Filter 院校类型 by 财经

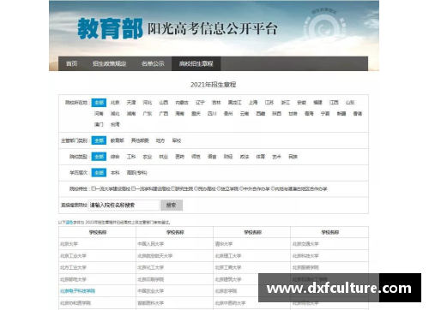(228, 157)
